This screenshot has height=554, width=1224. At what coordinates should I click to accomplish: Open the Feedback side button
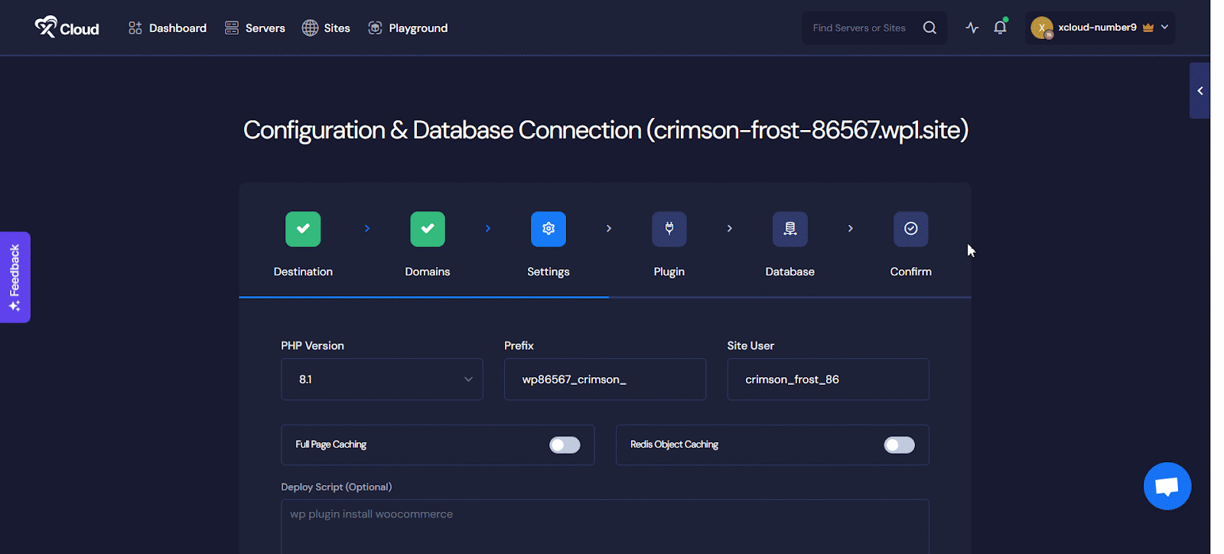tap(15, 277)
